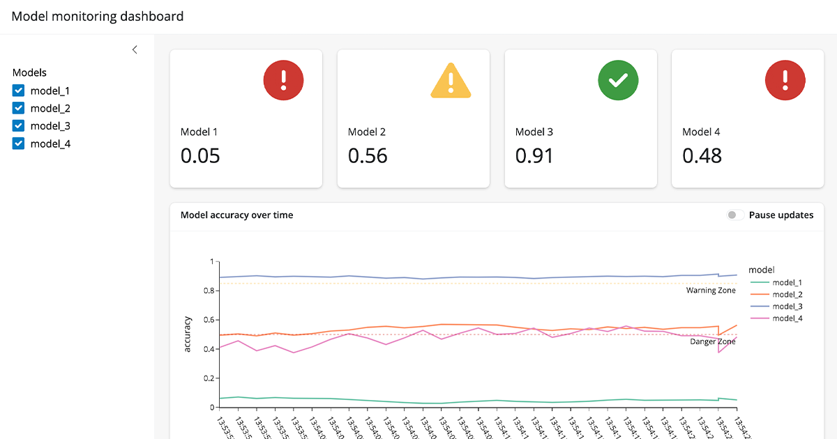Select model_4 legend entry in chart

(787, 318)
